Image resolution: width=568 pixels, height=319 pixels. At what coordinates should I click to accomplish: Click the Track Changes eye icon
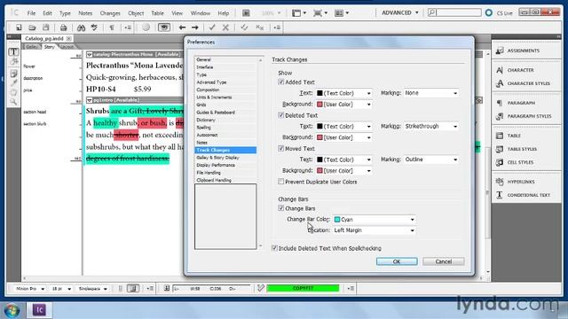164,27
